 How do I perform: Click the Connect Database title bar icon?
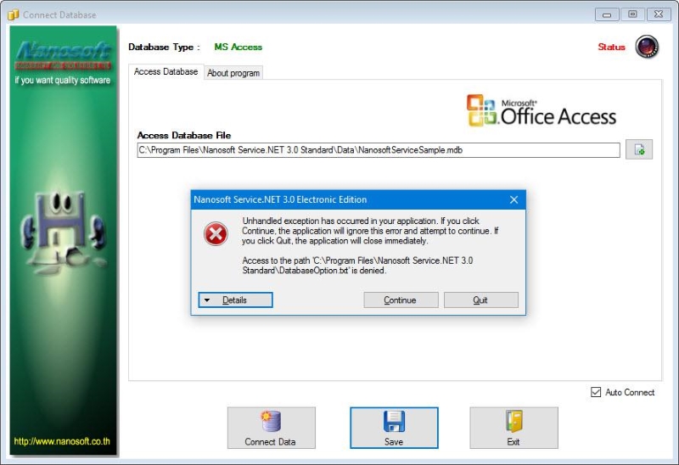coord(13,14)
